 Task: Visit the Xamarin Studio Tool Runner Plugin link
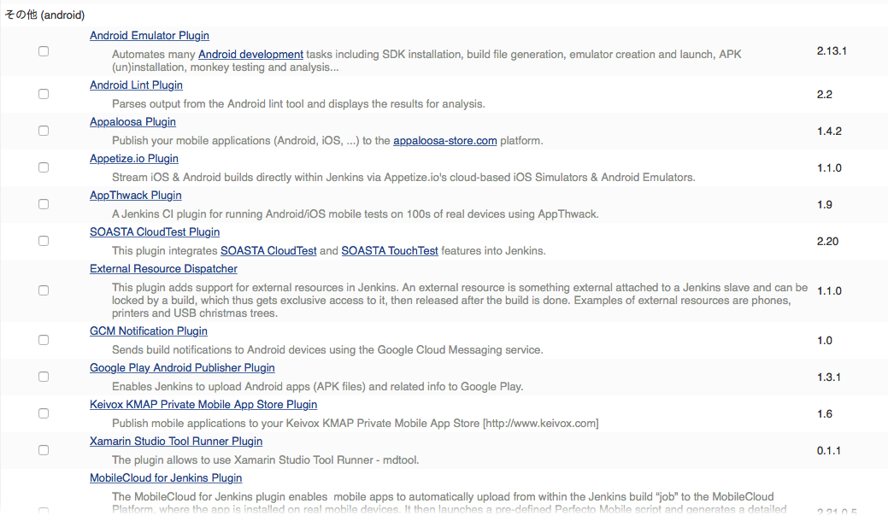[176, 442]
